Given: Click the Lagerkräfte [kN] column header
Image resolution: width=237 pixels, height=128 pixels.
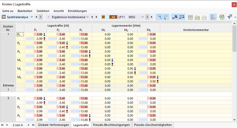Looking at the screenshot, I should [x=58, y=26].
